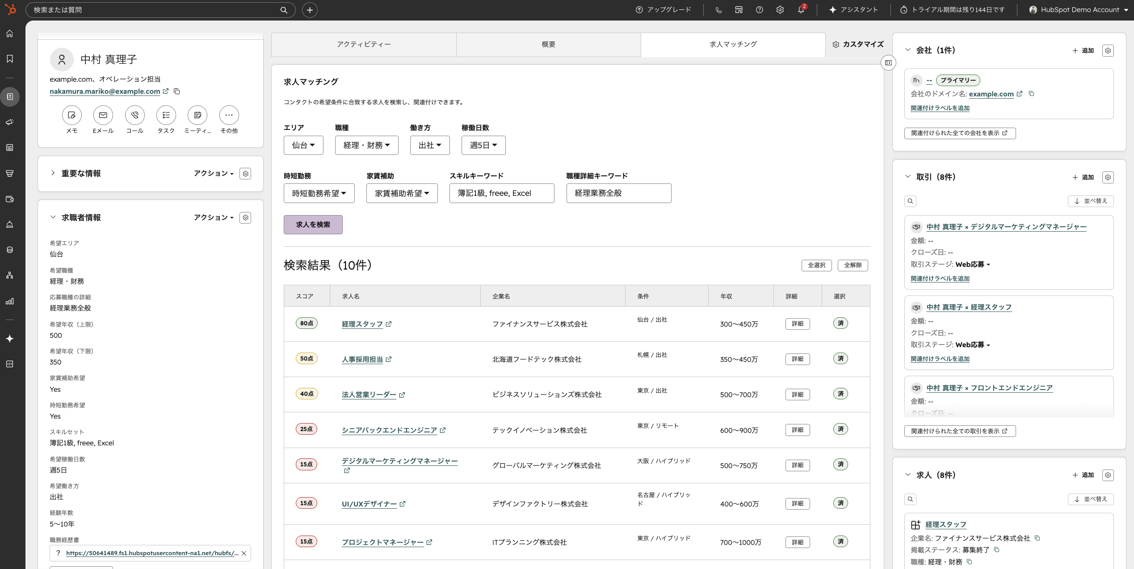Switch to the アクティビティー tab
The width and height of the screenshot is (1134, 569).
tap(364, 45)
